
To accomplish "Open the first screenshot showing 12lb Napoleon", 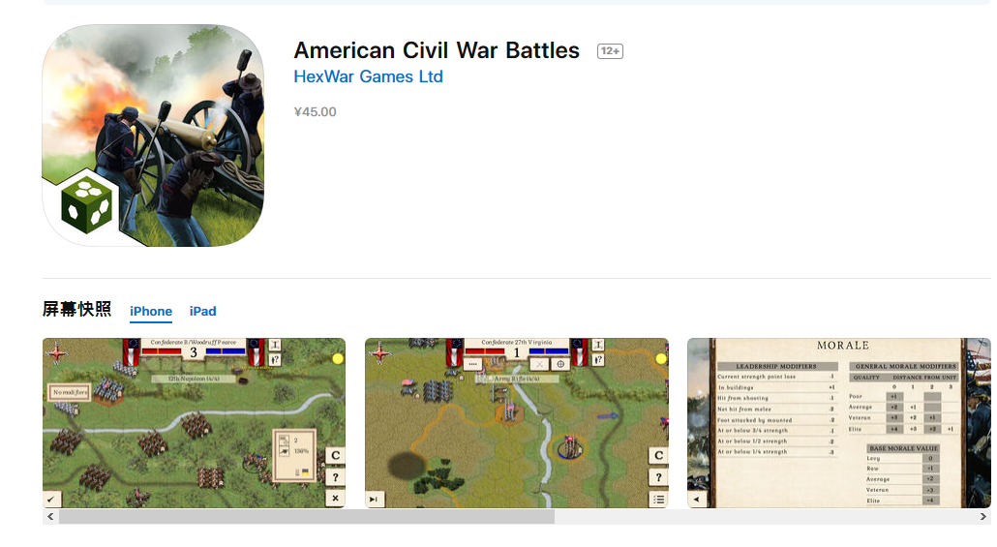I will coord(194,423).
